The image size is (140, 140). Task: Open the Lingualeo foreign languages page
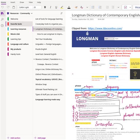[x=49, y=44]
